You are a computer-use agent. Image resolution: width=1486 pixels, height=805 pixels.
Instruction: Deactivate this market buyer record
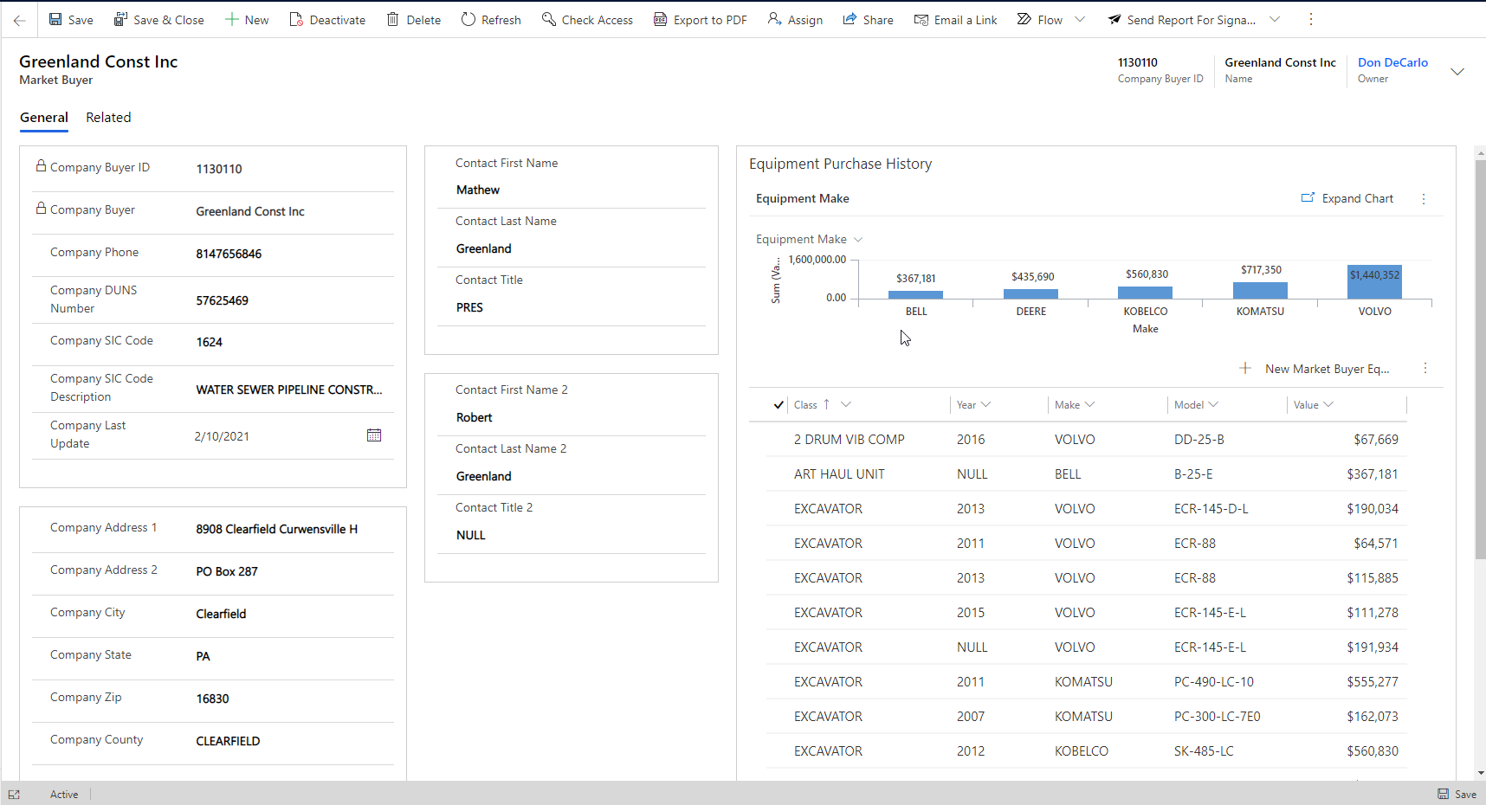tap(327, 20)
